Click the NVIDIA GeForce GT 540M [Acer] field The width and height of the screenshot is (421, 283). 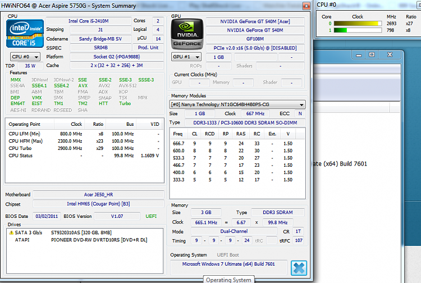[x=255, y=21]
